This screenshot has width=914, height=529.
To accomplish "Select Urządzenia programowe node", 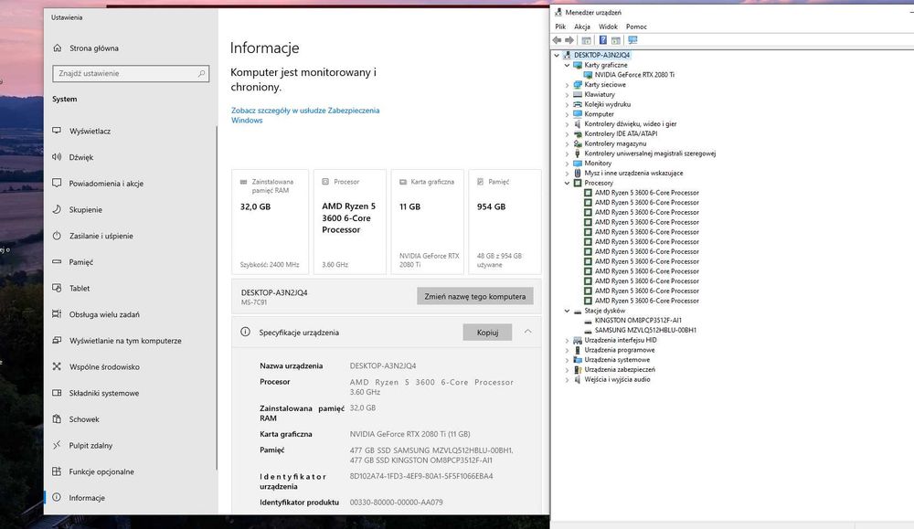I will tap(620, 350).
